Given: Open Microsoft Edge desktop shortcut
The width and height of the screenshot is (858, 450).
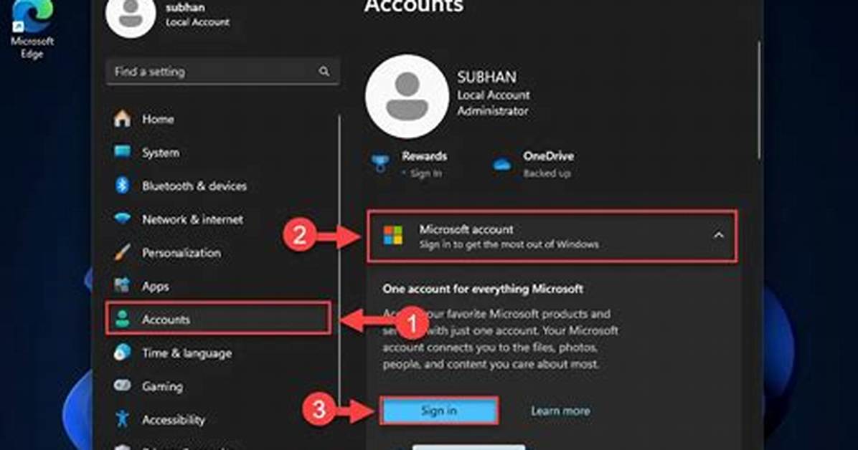Looking at the screenshot, I should pyautogui.click(x=32, y=29).
